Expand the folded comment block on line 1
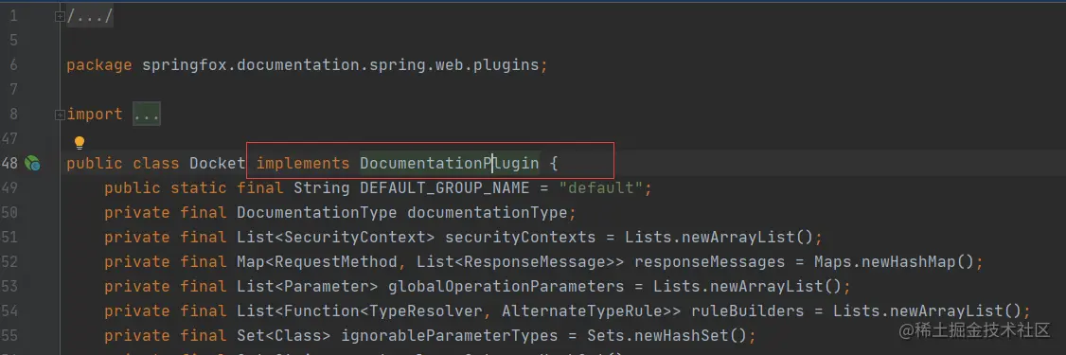Viewport: 1066px width, 355px height. point(60,16)
